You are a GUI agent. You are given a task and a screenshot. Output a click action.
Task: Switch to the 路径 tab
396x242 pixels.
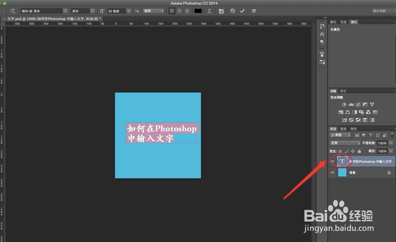(354, 129)
